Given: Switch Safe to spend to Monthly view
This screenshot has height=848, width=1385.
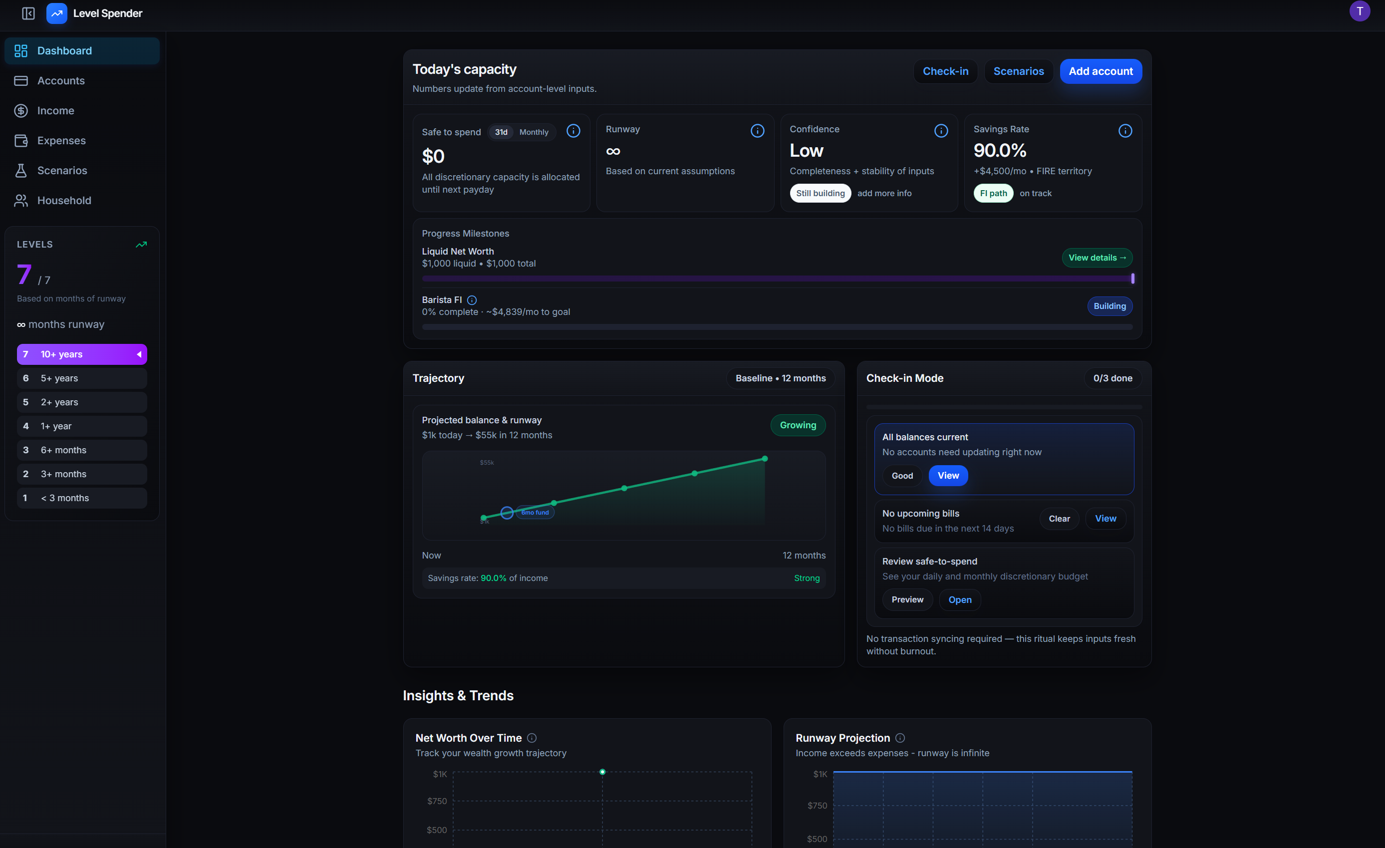Looking at the screenshot, I should click(533, 132).
